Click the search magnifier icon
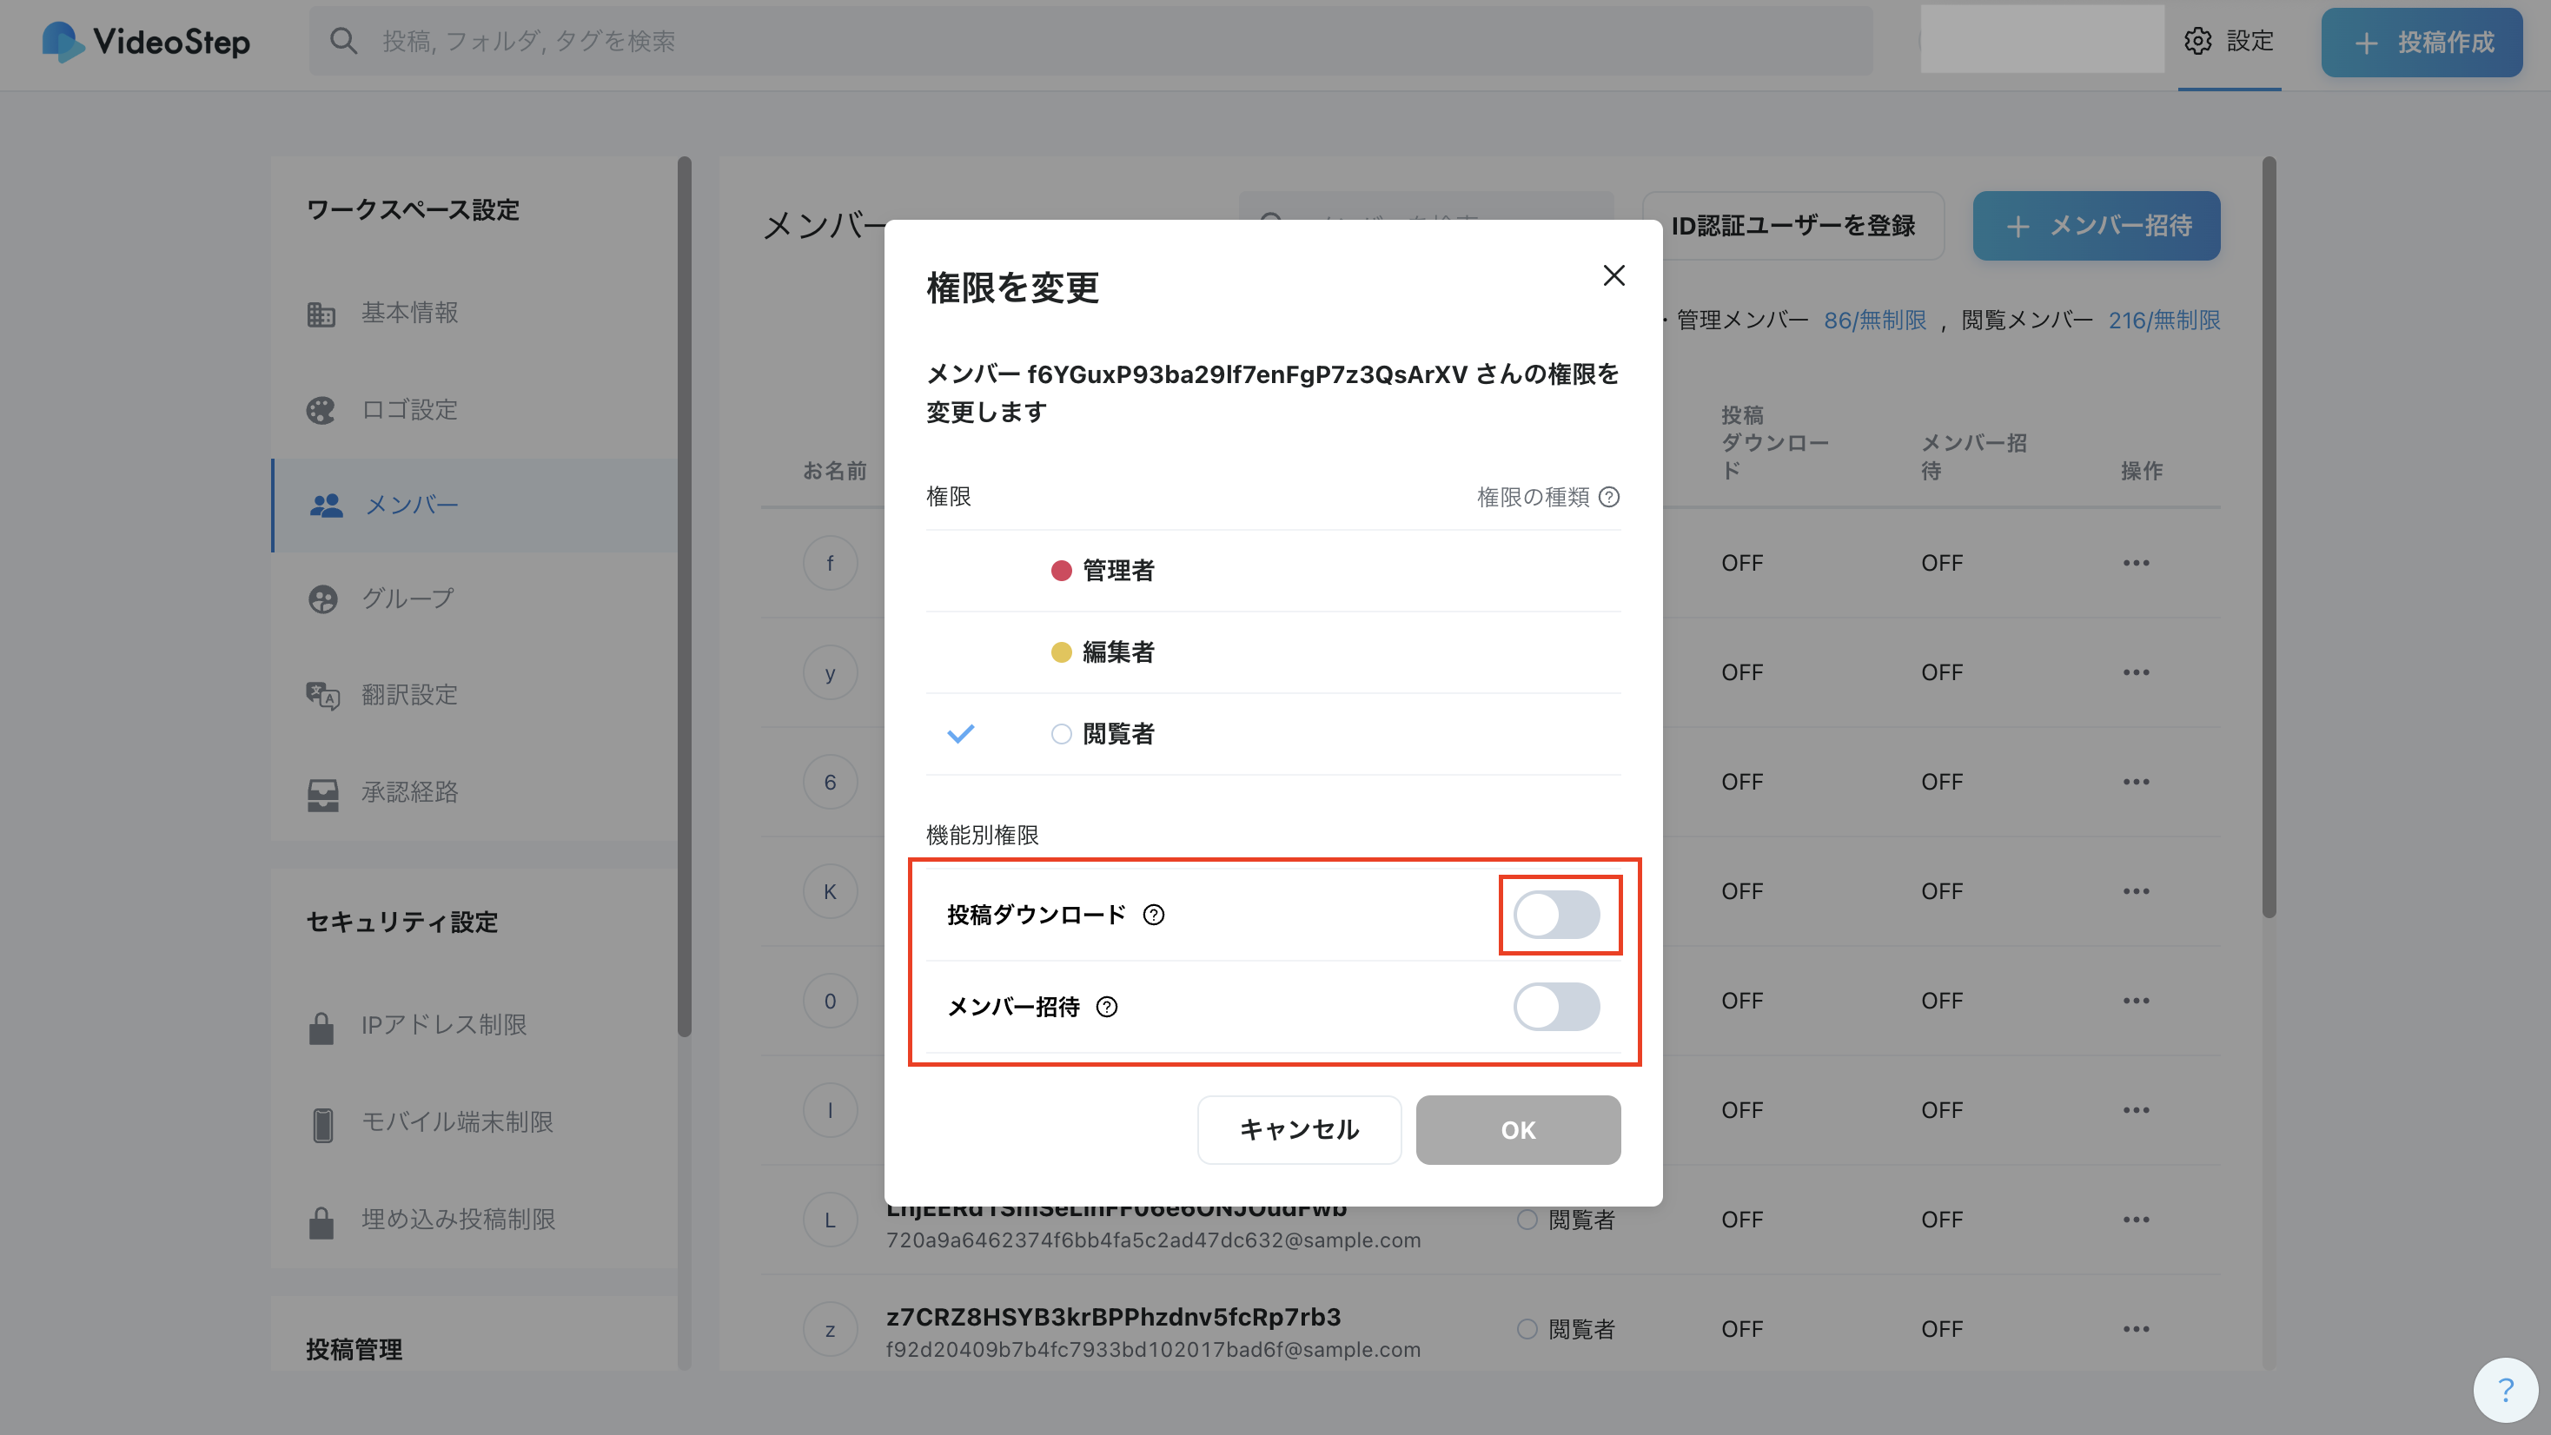The width and height of the screenshot is (2551, 1435). (x=343, y=42)
